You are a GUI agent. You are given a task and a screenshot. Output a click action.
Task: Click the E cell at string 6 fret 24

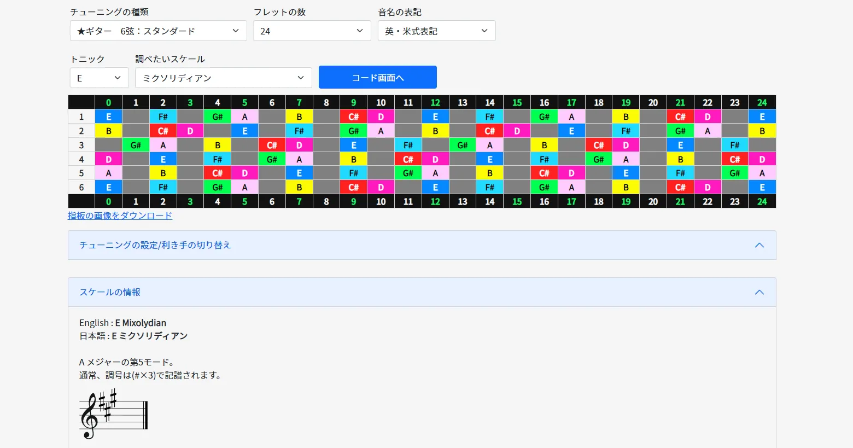click(x=762, y=187)
